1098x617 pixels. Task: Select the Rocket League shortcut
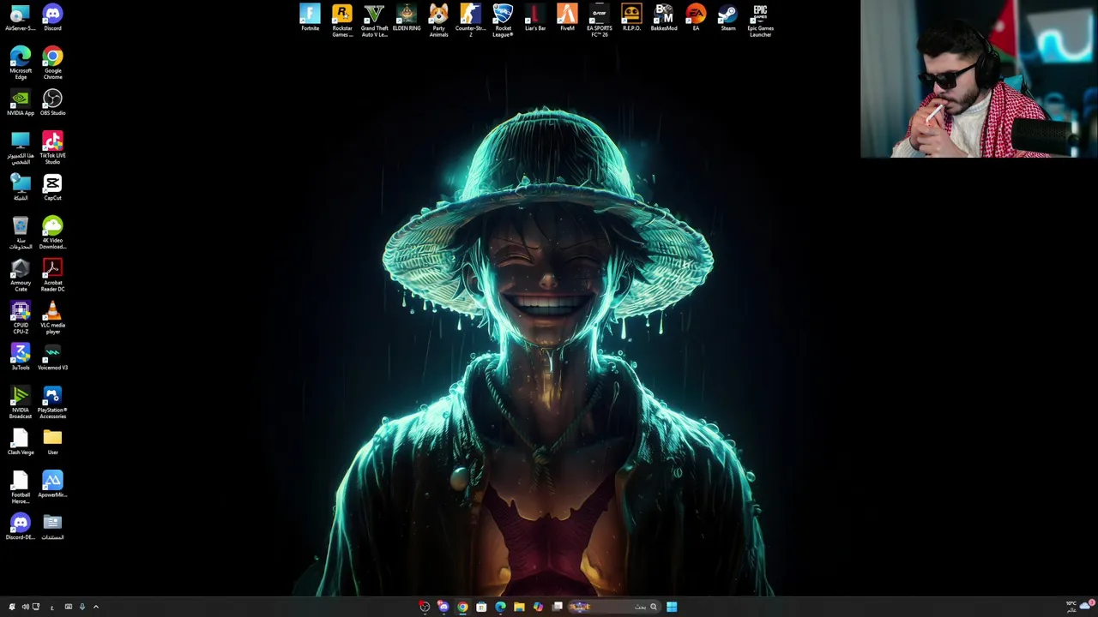tap(503, 21)
